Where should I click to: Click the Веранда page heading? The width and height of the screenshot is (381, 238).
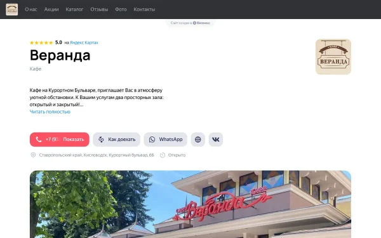coord(60,55)
